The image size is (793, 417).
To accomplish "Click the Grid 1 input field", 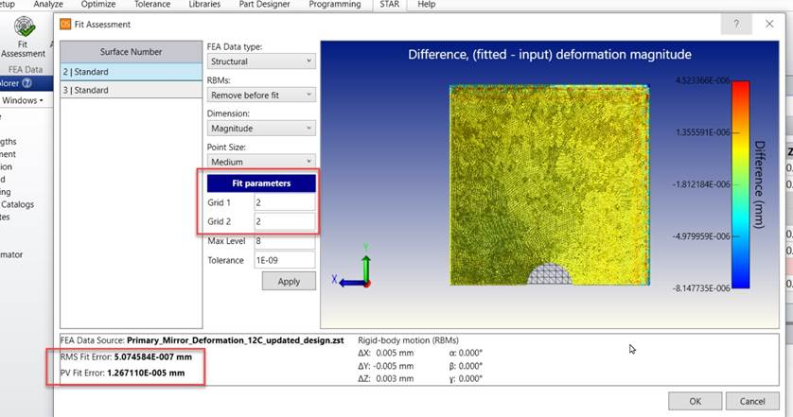I will pyautogui.click(x=284, y=201).
